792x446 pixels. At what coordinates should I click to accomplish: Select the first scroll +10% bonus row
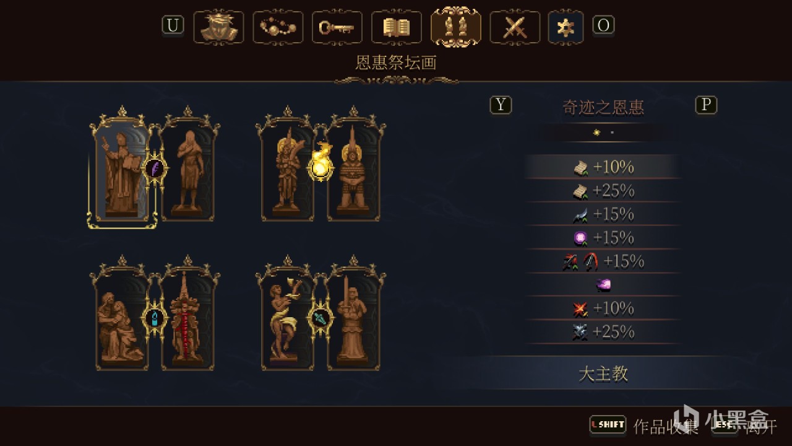click(603, 167)
